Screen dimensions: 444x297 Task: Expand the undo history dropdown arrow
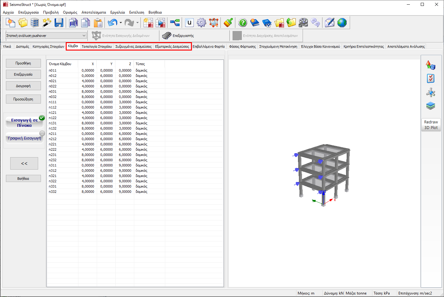(x=121, y=23)
